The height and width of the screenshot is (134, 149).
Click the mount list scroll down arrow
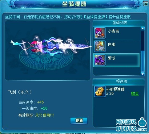pos(143,74)
